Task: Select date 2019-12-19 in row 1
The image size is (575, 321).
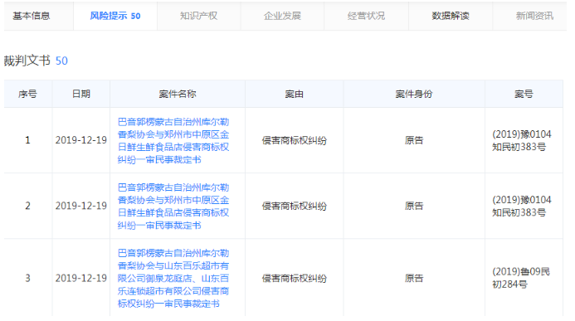Action: coord(81,140)
